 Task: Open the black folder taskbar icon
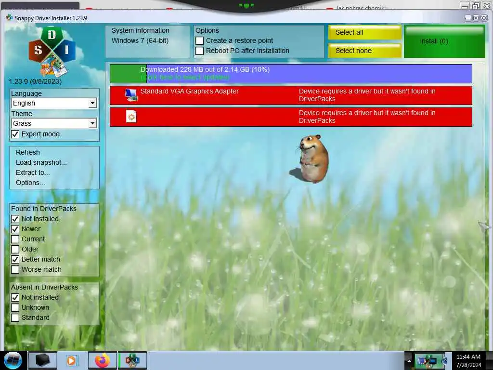coord(43,360)
